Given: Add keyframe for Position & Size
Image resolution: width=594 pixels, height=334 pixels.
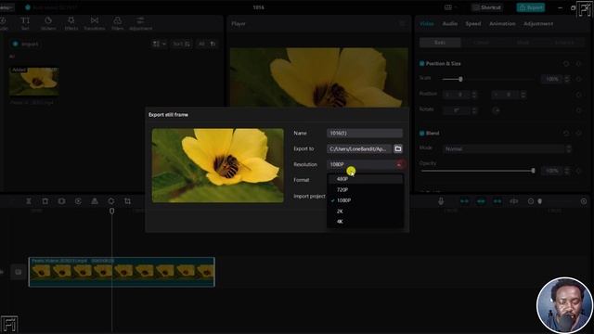Looking at the screenshot, I should click(x=578, y=64).
